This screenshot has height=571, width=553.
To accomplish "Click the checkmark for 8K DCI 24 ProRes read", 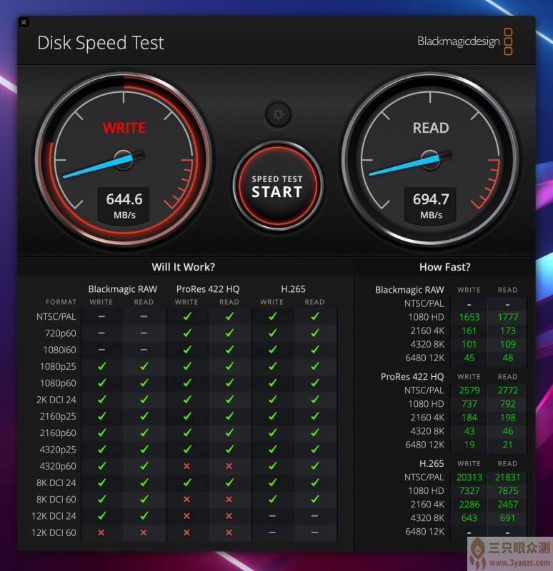I will coord(229,482).
